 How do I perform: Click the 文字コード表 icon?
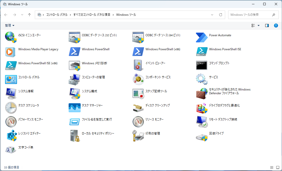coord(11,150)
